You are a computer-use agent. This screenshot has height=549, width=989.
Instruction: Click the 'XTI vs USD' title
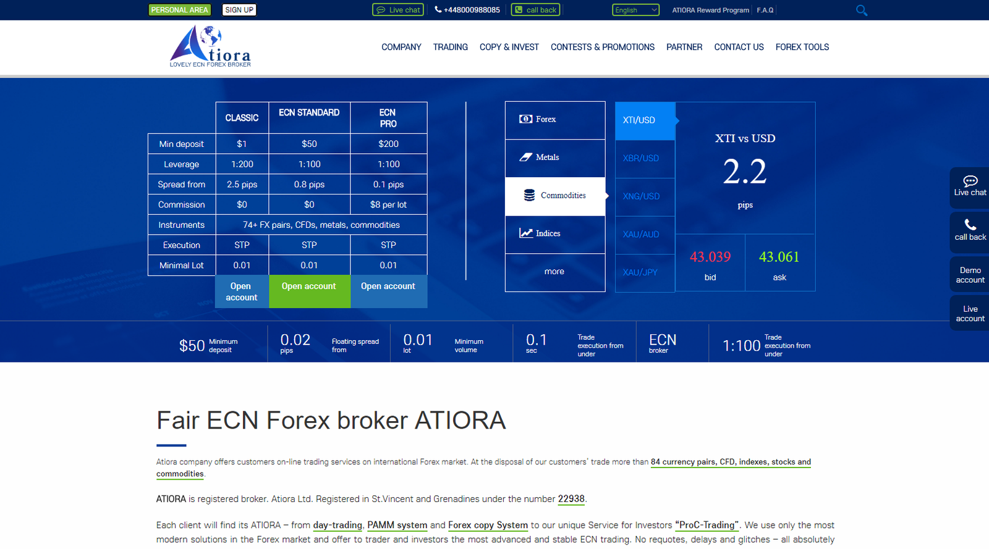pos(745,138)
